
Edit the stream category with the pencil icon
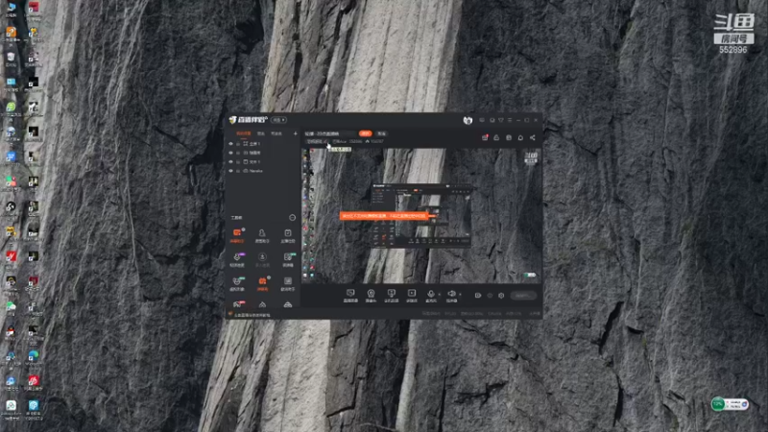(x=325, y=141)
